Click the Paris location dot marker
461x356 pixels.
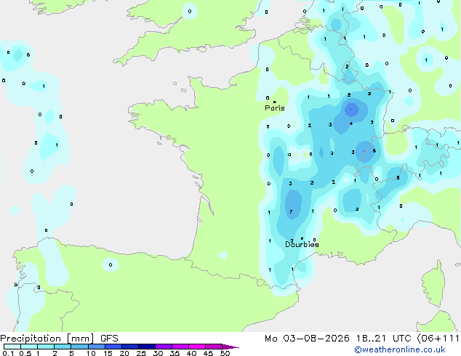275,102
